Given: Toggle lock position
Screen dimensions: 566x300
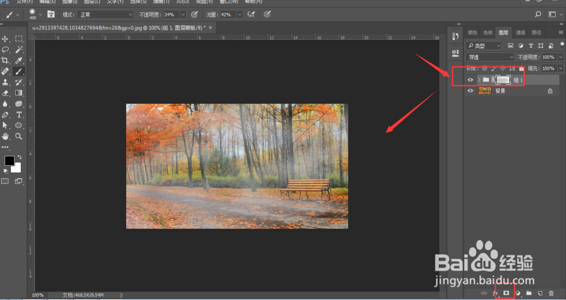Looking at the screenshot, I should [503, 68].
